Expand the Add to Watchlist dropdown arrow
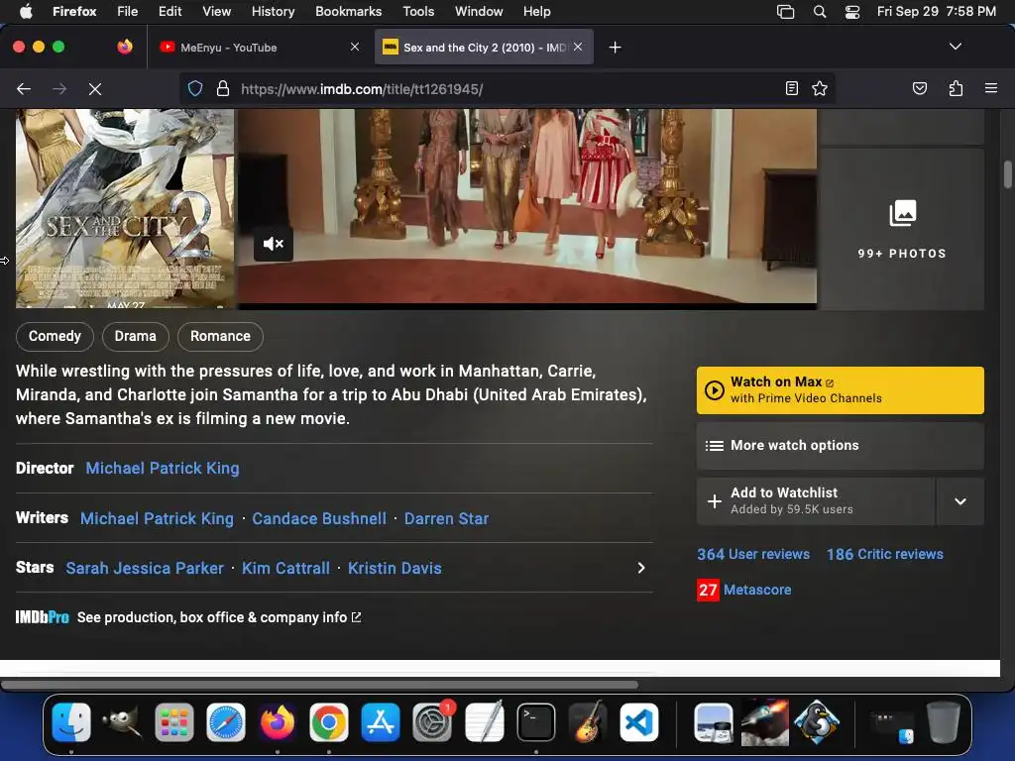 pyautogui.click(x=960, y=501)
